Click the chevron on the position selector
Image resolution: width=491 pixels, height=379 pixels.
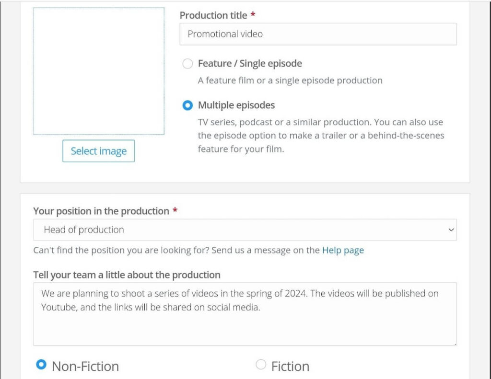coord(451,230)
